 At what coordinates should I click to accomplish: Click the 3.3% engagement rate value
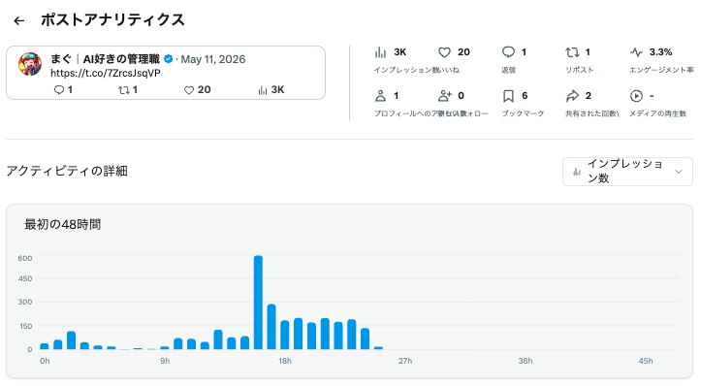(661, 52)
